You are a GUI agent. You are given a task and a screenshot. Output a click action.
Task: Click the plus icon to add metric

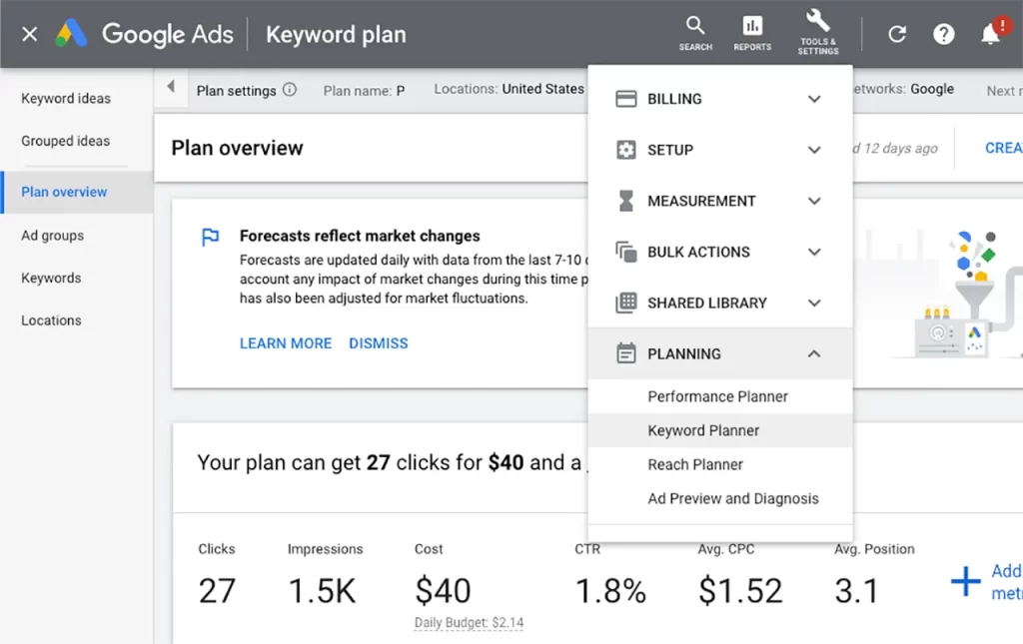[966, 581]
